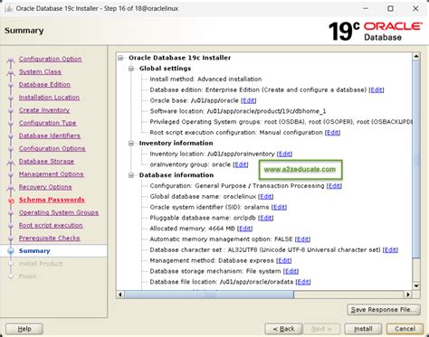Edit Automatic memory management option
429x337 pixels.
point(302,239)
